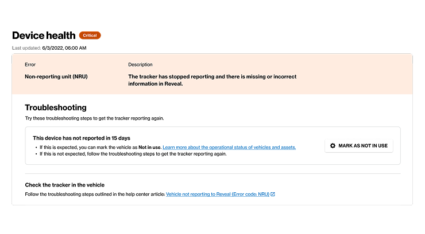
Task: Select the Non-reporting unit (NRU) error text
Action: click(56, 77)
